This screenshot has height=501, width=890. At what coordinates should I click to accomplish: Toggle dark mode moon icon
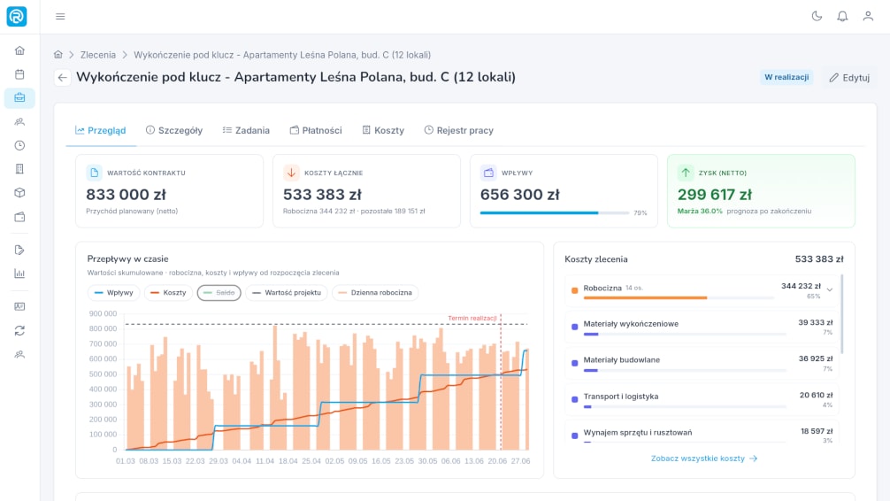click(x=817, y=17)
